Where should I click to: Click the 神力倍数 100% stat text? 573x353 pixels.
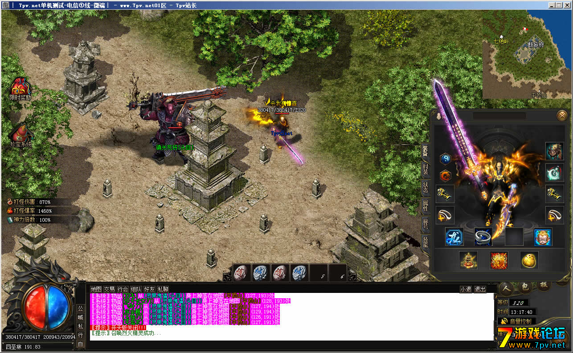point(32,219)
